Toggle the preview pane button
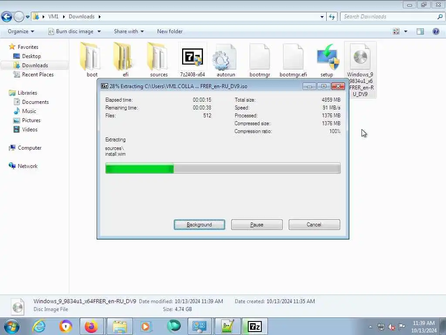 [420, 31]
